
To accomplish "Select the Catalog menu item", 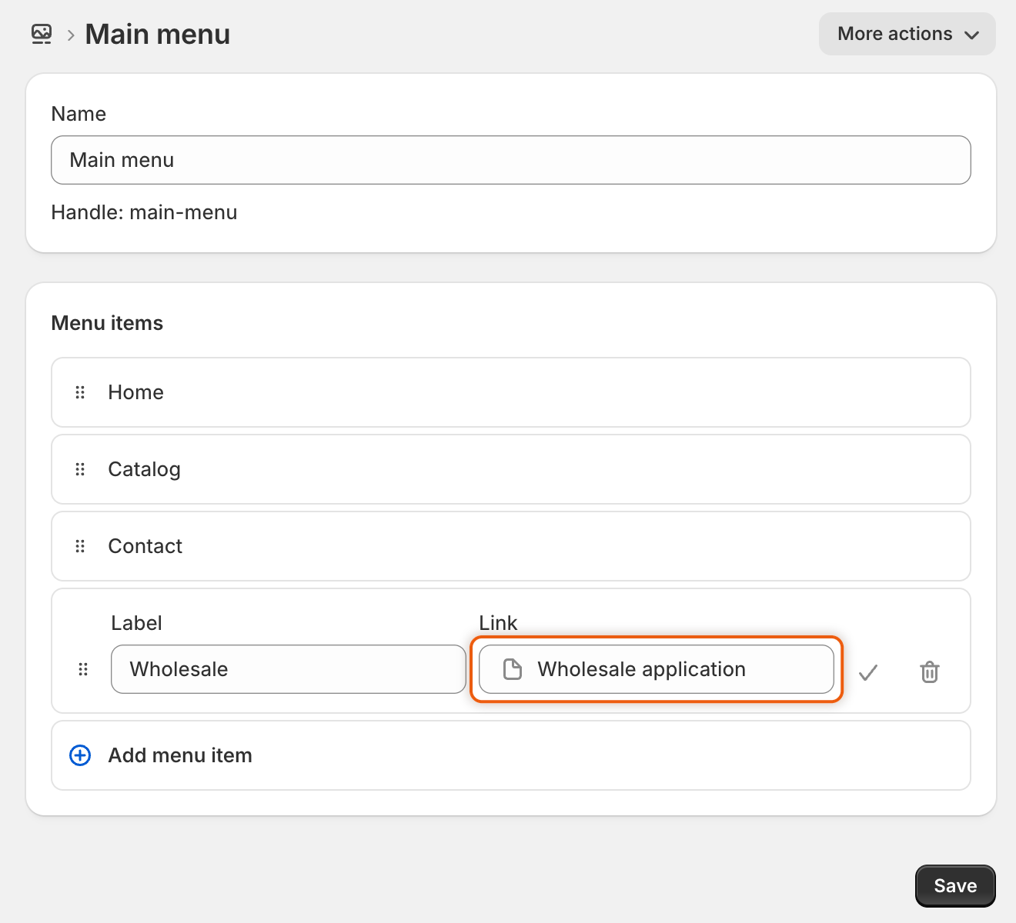I will [511, 469].
